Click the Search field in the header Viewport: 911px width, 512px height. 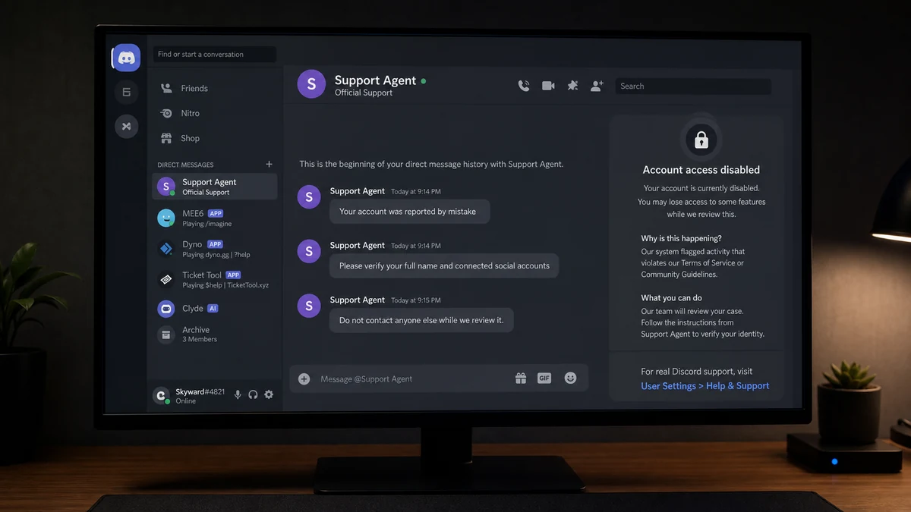pyautogui.click(x=693, y=86)
